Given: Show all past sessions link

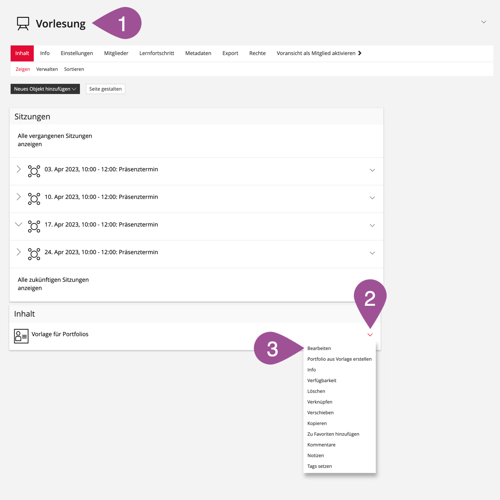Looking at the screenshot, I should point(55,140).
